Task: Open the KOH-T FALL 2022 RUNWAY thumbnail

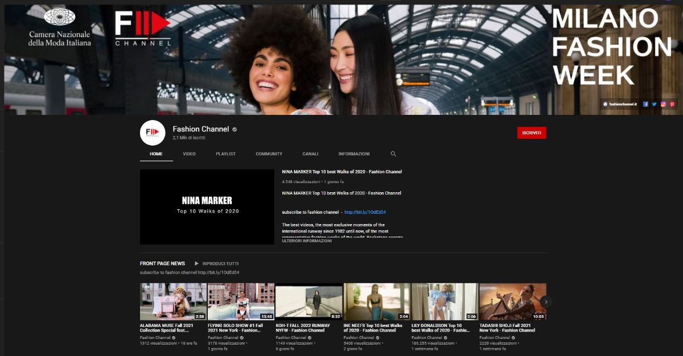Action: (x=309, y=301)
